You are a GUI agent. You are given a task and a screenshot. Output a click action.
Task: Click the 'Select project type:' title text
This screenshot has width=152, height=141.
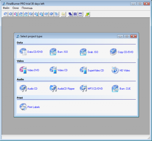click(31, 36)
